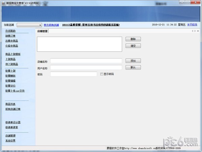202x152 pixels.
Task: Click the 2018-12-21 date text
Action: pyautogui.click(x=158, y=25)
